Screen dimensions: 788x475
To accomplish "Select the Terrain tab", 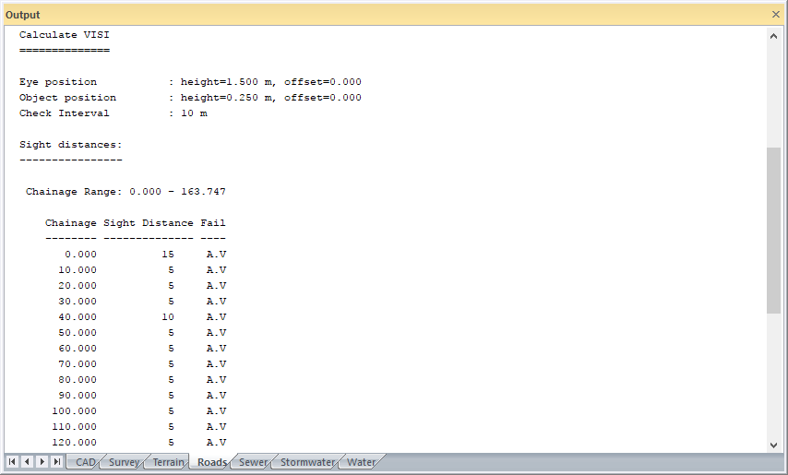I will click(x=168, y=463).
